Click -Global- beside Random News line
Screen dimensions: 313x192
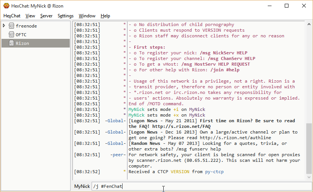click(115, 143)
